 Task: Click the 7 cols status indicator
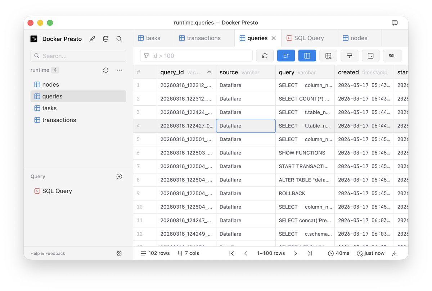(188, 253)
